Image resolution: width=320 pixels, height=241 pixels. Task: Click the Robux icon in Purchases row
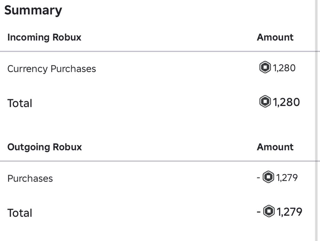268,178
